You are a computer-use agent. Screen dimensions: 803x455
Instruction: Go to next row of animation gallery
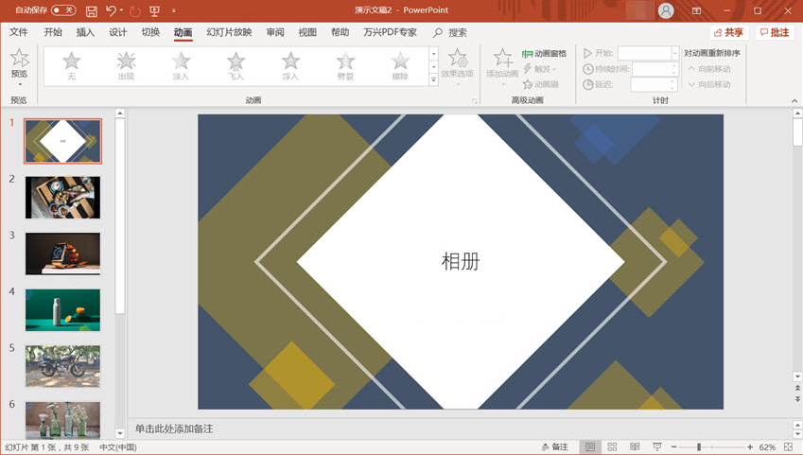point(434,66)
